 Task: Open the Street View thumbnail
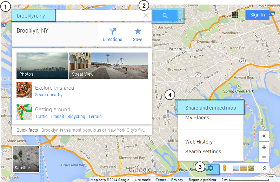108,65
